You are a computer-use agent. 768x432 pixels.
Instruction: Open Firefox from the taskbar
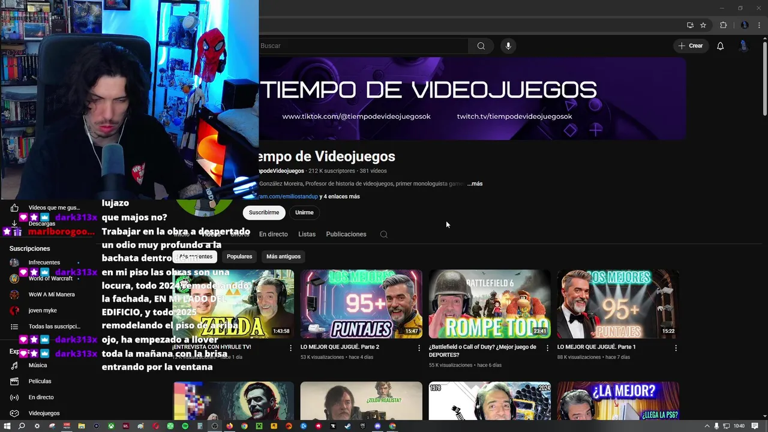tap(229, 426)
